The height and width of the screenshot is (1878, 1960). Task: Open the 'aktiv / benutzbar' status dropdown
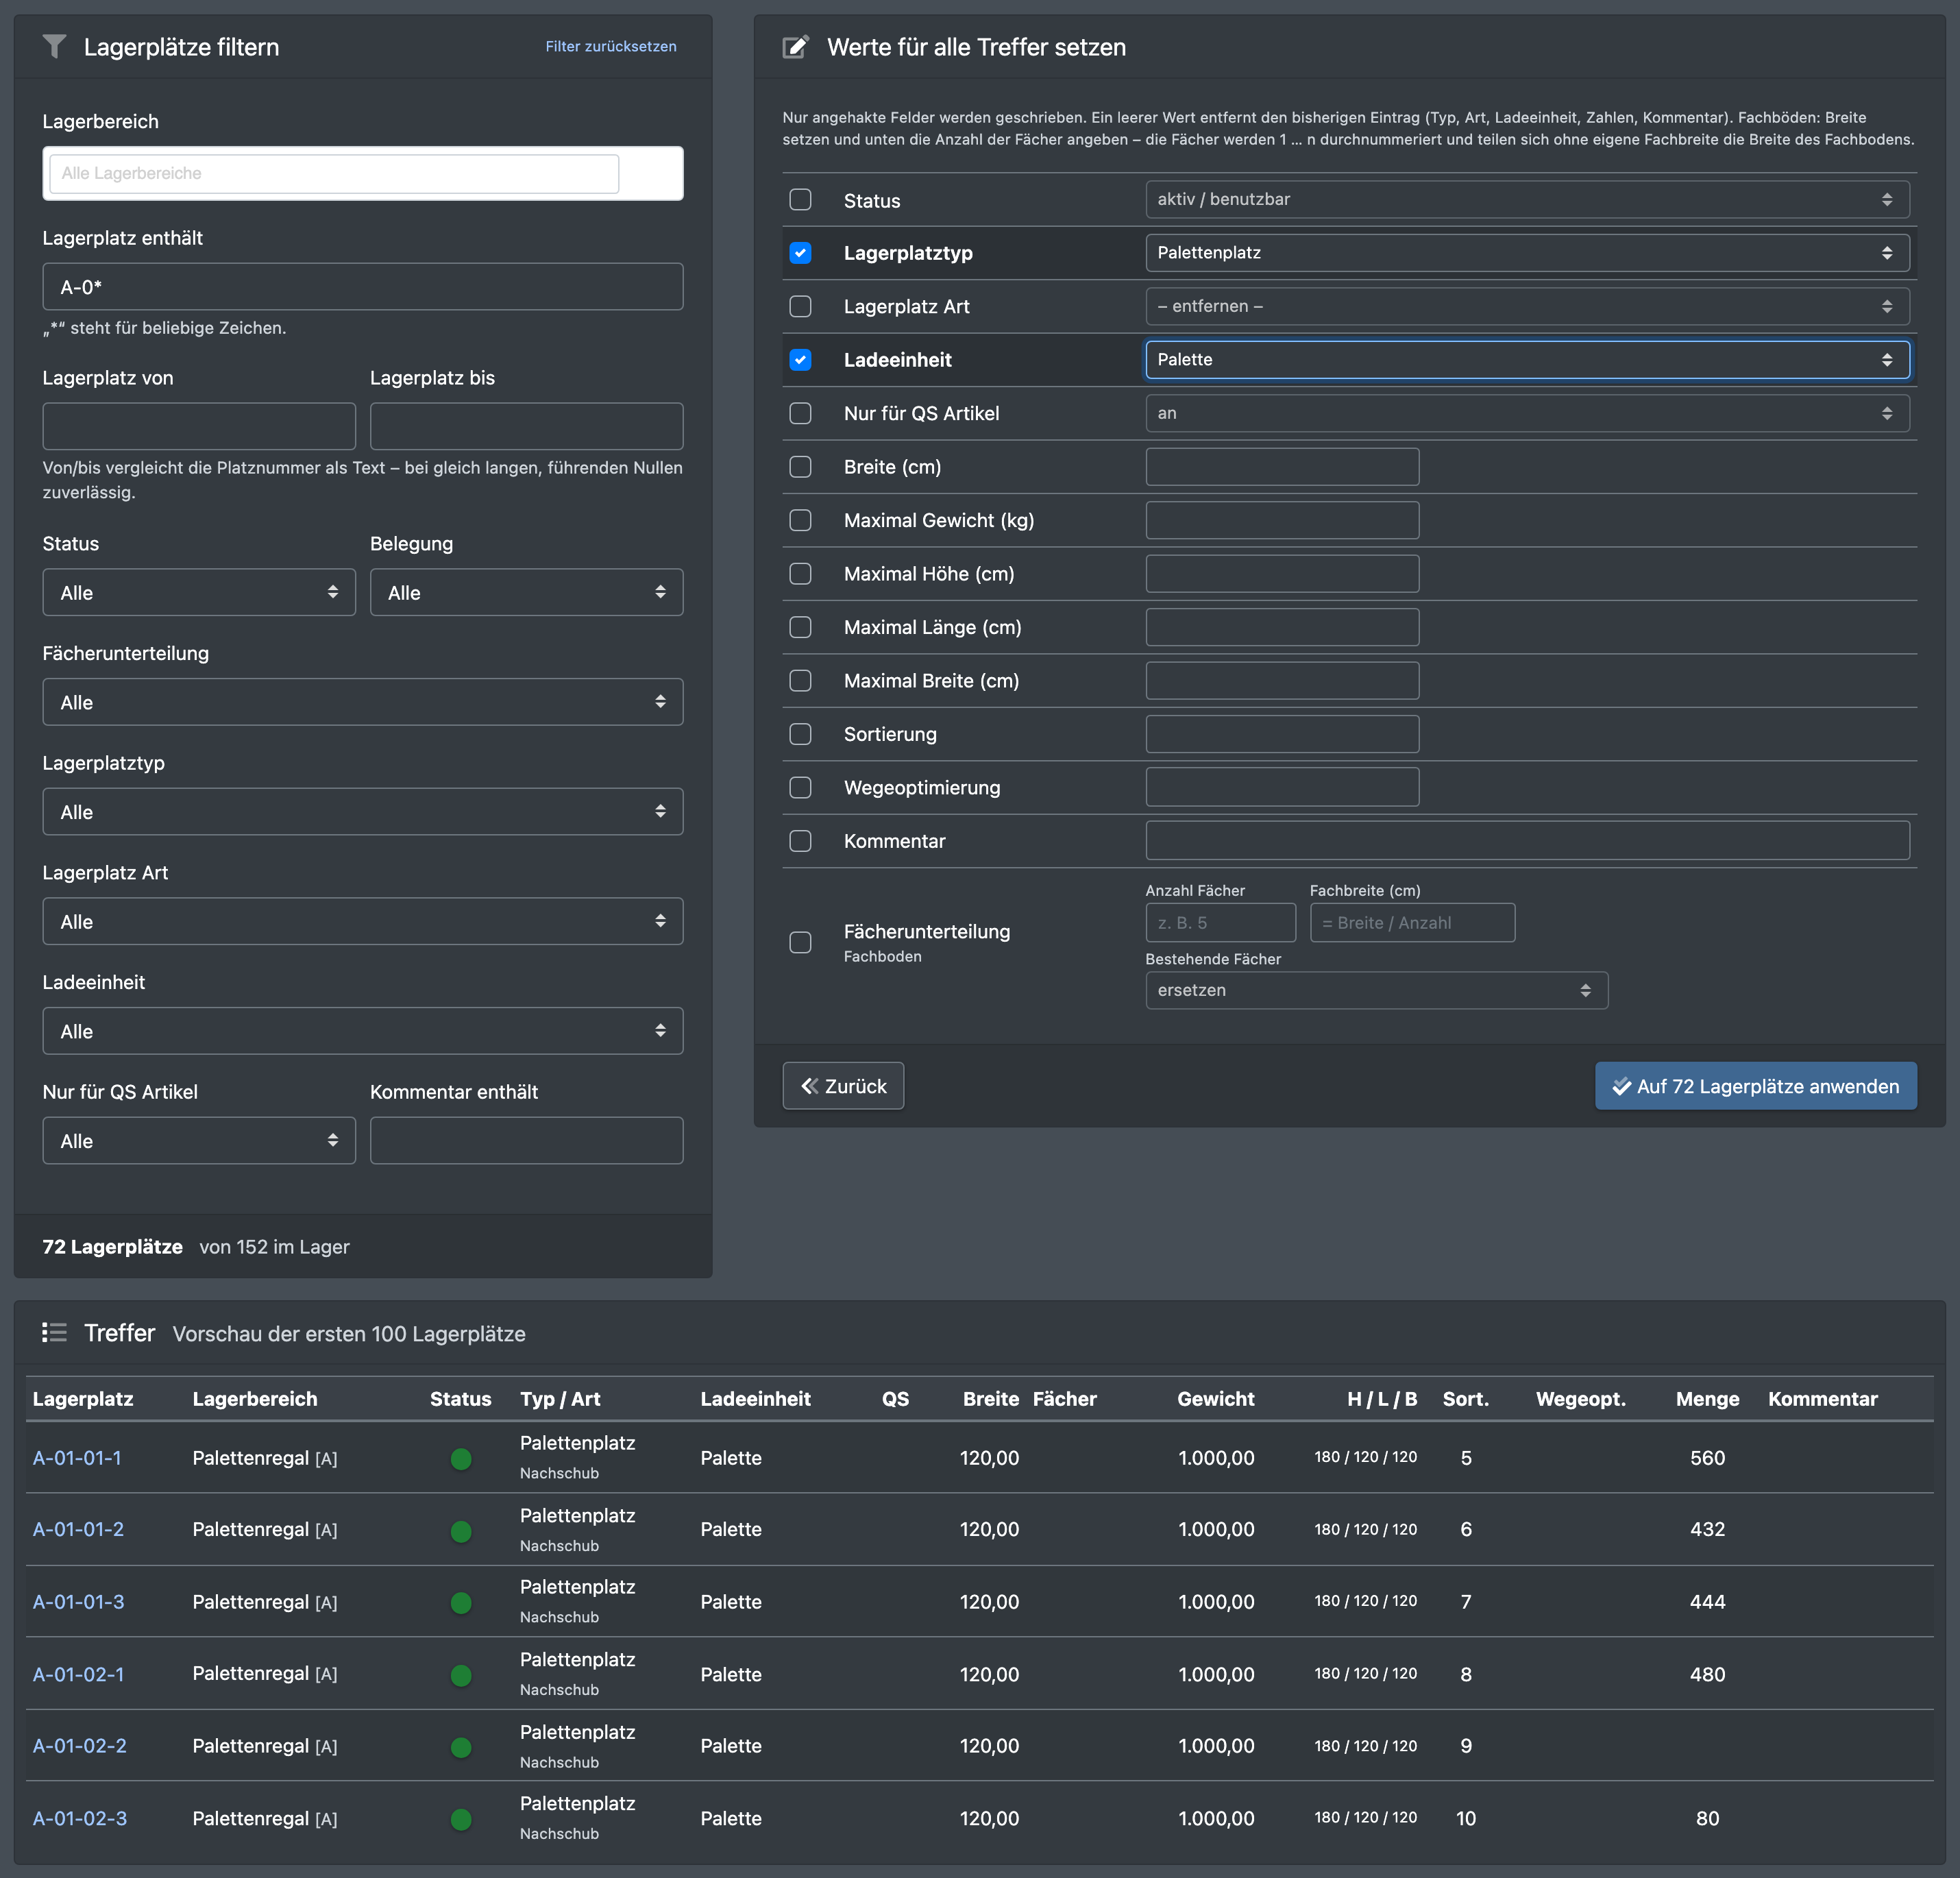coord(1527,199)
